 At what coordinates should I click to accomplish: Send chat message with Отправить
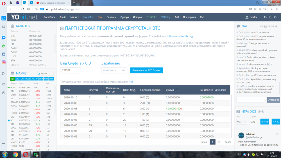pyautogui.click(x=273, y=100)
